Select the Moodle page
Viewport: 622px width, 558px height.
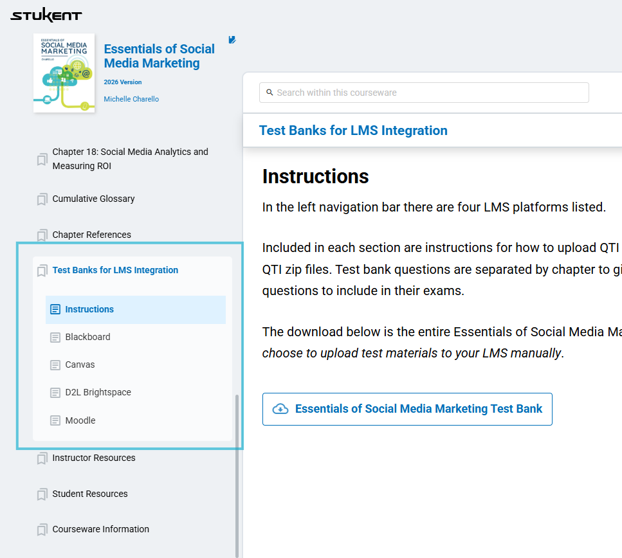coord(80,420)
